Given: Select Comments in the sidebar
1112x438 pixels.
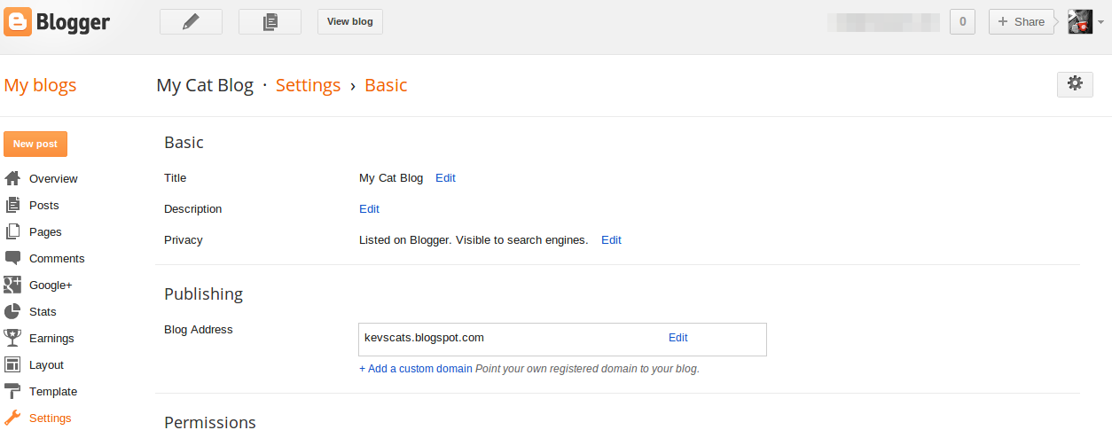Looking at the screenshot, I should pos(56,259).
